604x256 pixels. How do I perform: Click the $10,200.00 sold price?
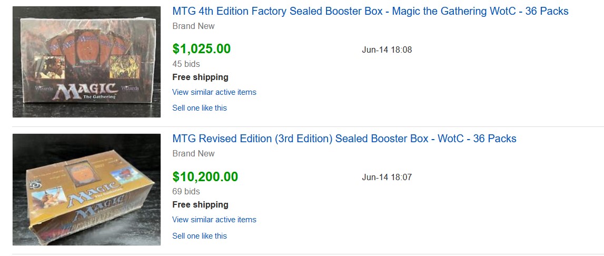point(205,176)
